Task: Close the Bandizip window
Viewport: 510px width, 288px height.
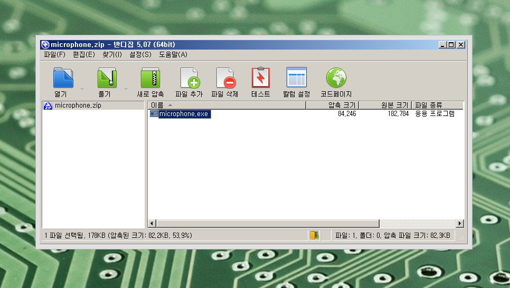Action: pos(461,45)
